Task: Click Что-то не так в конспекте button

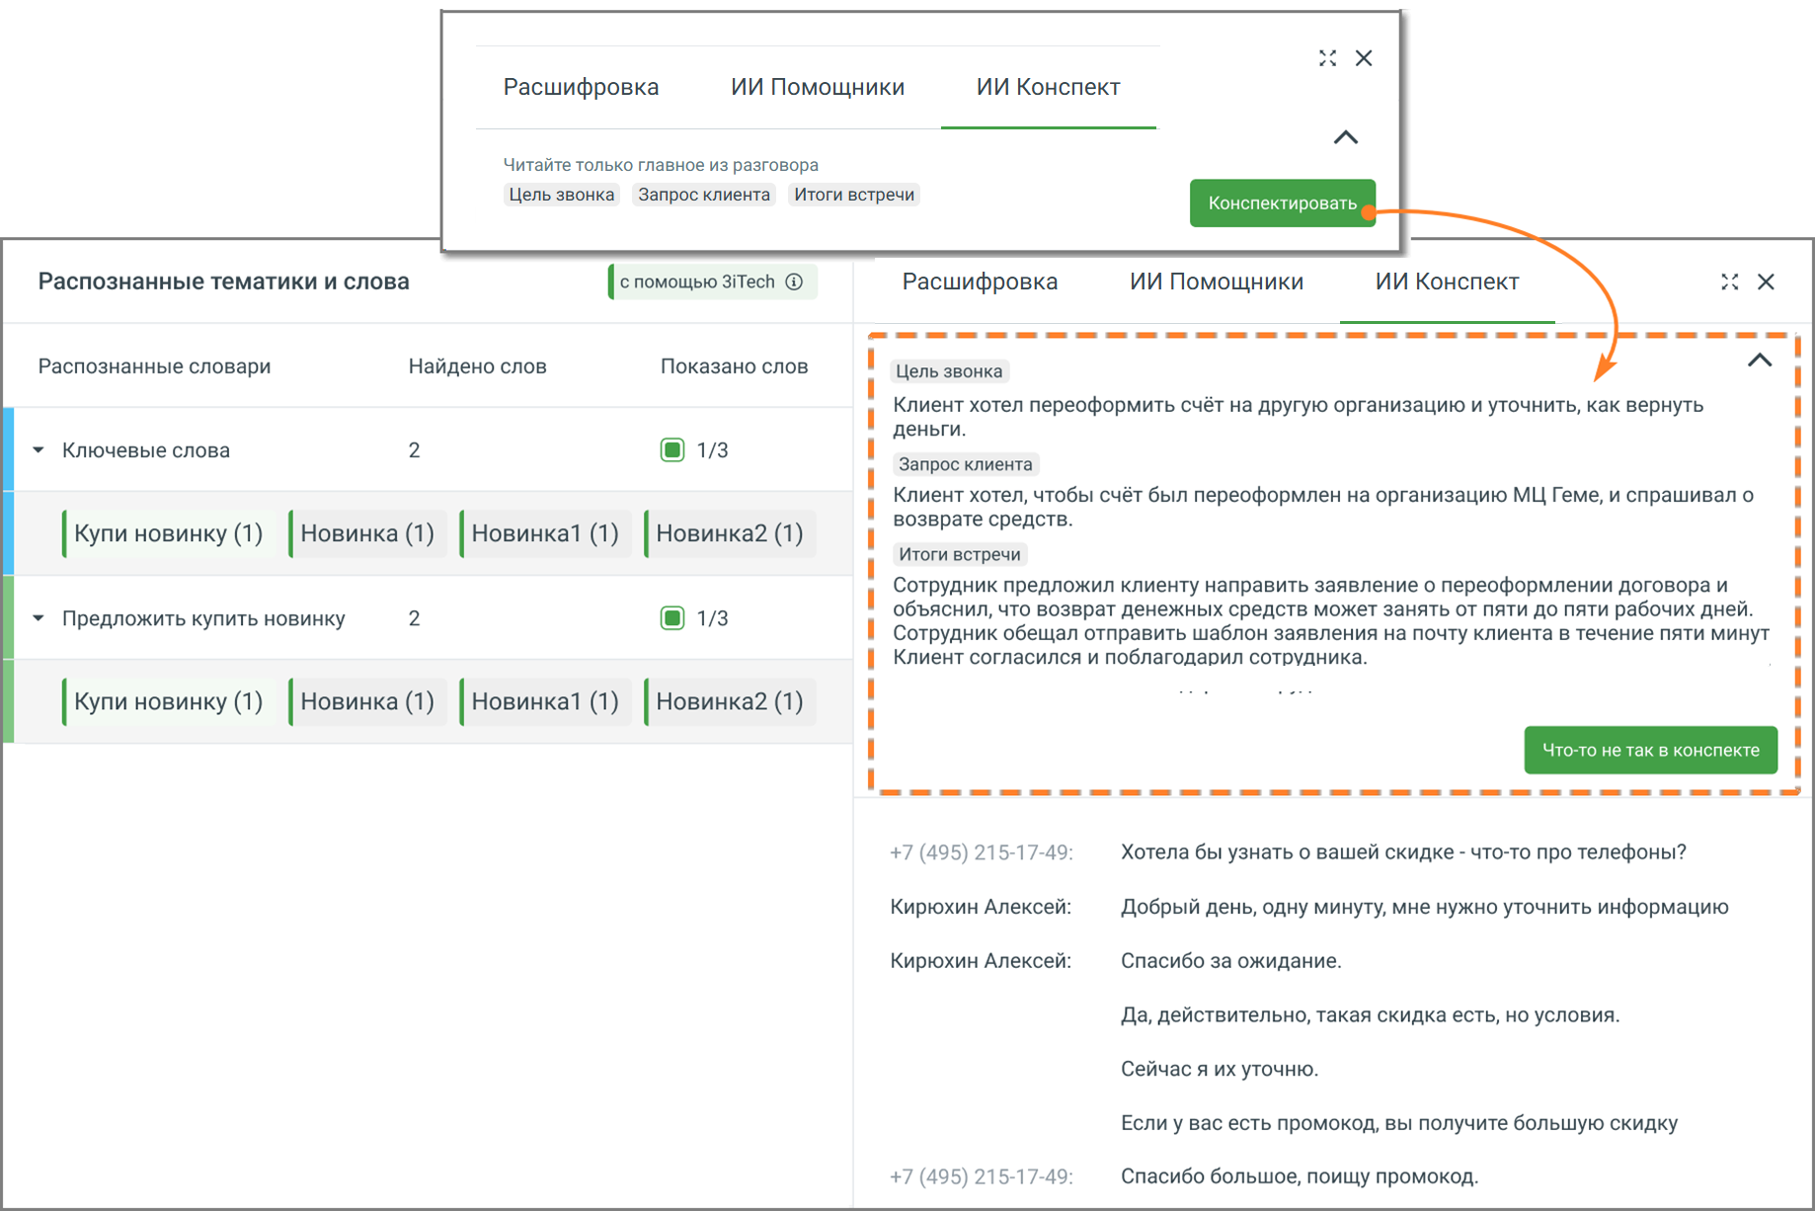Action: tap(1650, 751)
